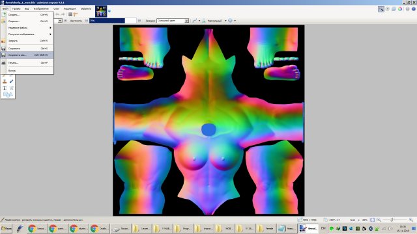Screen dimensions: 417x234
Task: Open the Слои menu
Action: pos(56,8)
